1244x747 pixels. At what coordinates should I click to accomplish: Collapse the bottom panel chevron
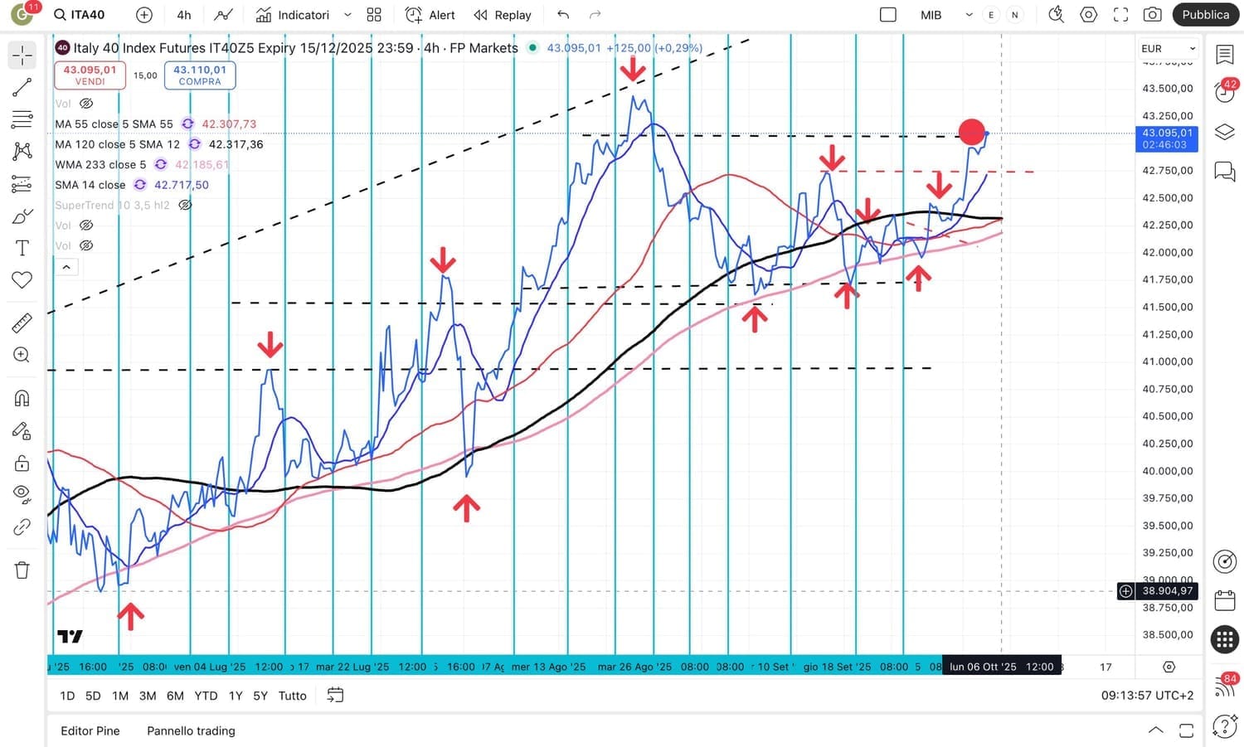(x=1155, y=730)
